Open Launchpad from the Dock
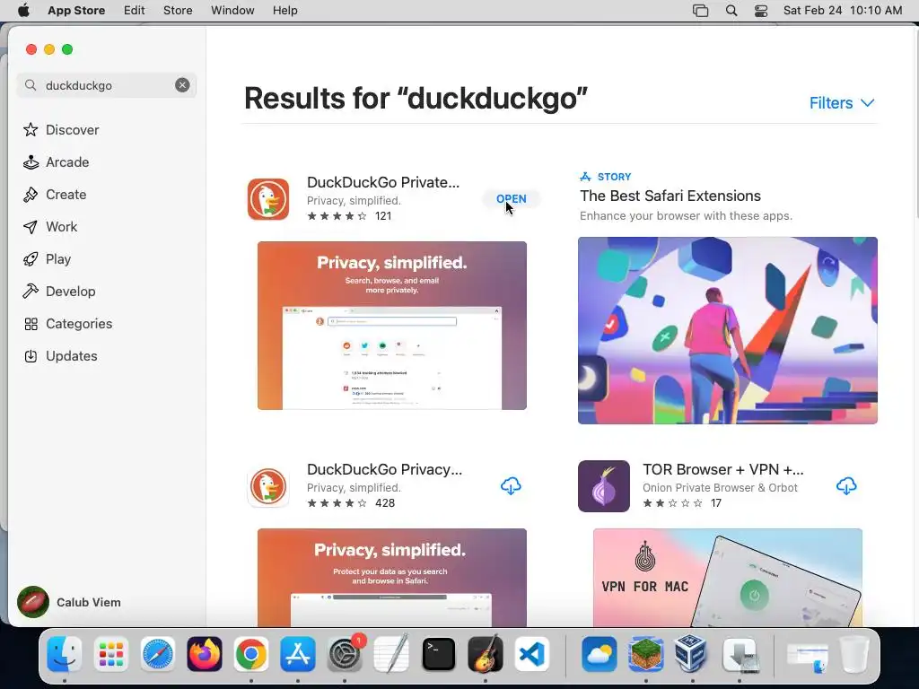 pyautogui.click(x=110, y=654)
